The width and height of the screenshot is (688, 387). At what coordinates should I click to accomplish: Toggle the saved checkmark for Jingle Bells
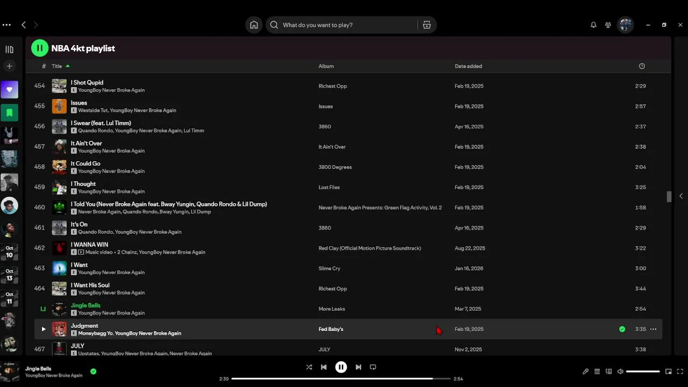pyautogui.click(x=93, y=371)
